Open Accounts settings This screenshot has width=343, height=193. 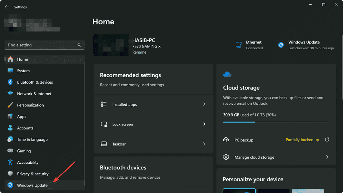click(44, 128)
